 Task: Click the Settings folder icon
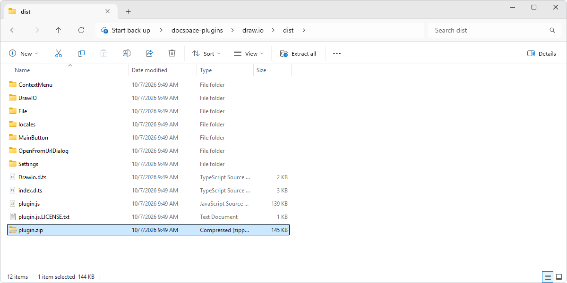[13, 164]
